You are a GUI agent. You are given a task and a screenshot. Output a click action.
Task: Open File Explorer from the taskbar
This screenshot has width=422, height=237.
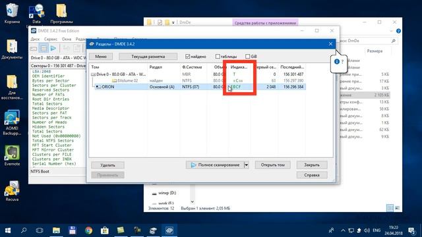(56, 230)
